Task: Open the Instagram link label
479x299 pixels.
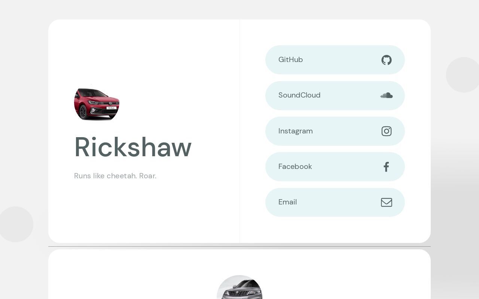Action: (x=296, y=131)
